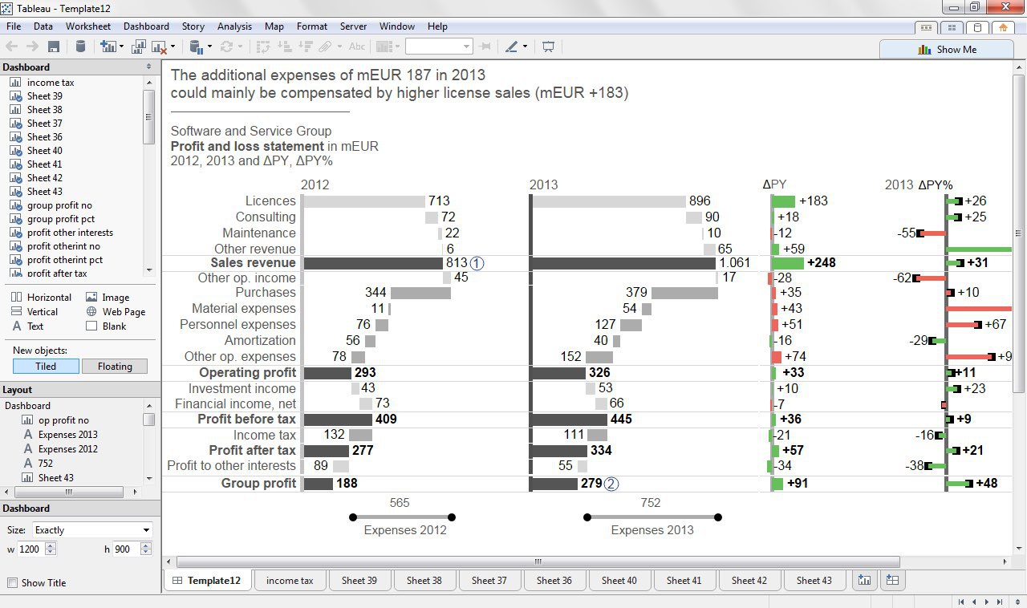1027x608 pixels.
Task: Switch to the Sheet 43 tab
Action: click(814, 580)
